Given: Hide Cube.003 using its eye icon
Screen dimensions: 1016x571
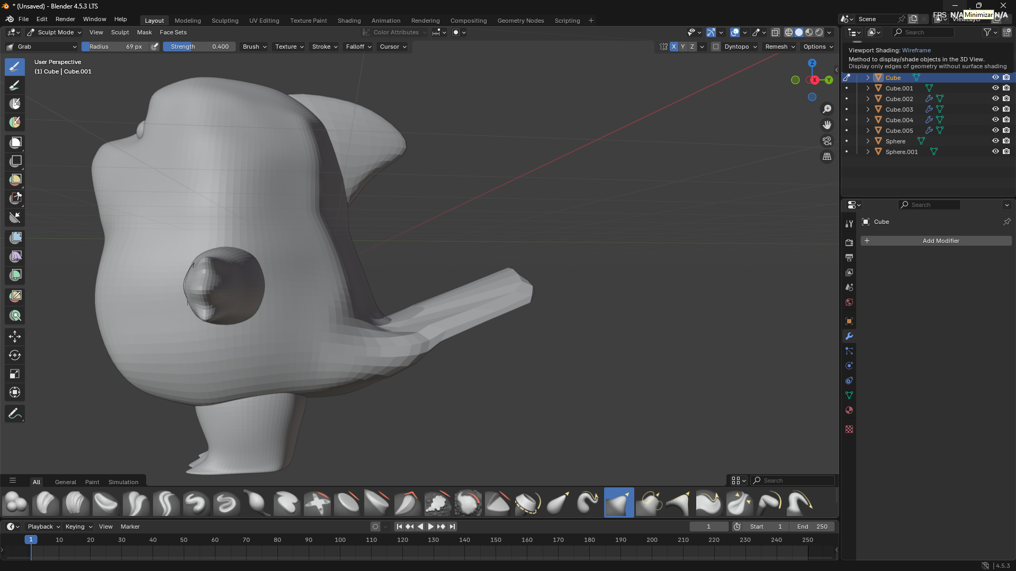Looking at the screenshot, I should coord(995,109).
